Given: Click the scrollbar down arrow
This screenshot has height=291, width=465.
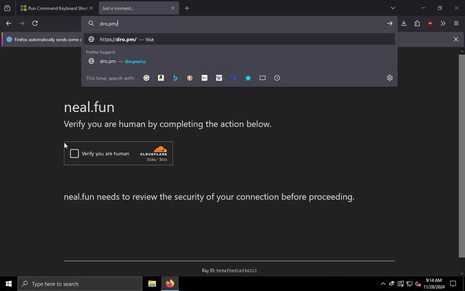Looking at the screenshot, I should click(462, 274).
